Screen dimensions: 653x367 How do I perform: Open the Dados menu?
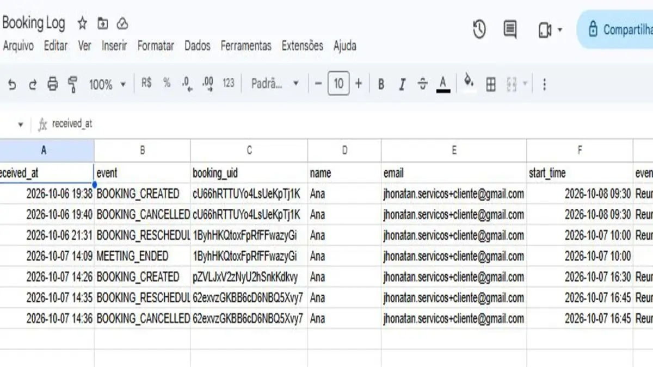[x=197, y=46]
